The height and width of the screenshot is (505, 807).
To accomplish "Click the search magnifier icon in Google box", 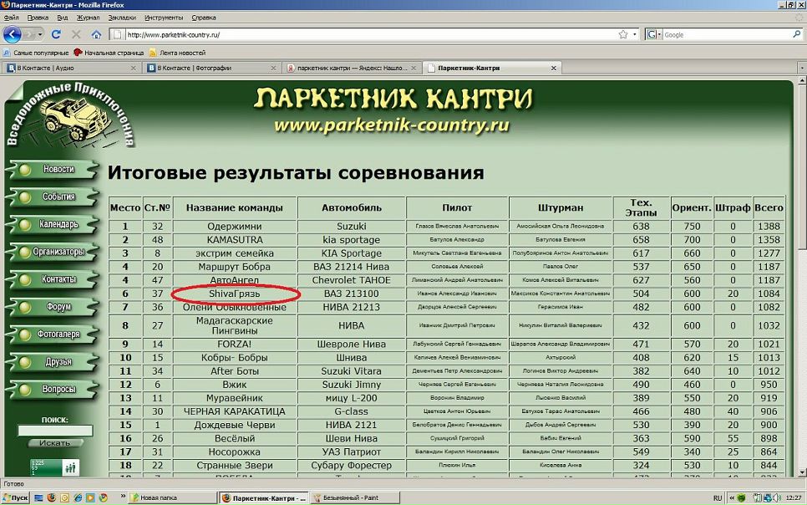I will point(797,34).
